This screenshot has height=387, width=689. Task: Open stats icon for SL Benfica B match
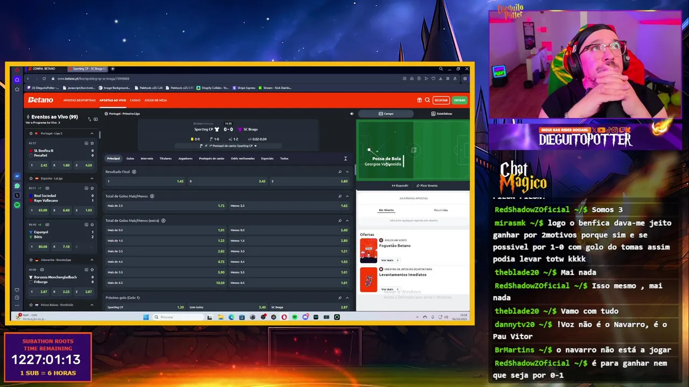click(x=86, y=143)
